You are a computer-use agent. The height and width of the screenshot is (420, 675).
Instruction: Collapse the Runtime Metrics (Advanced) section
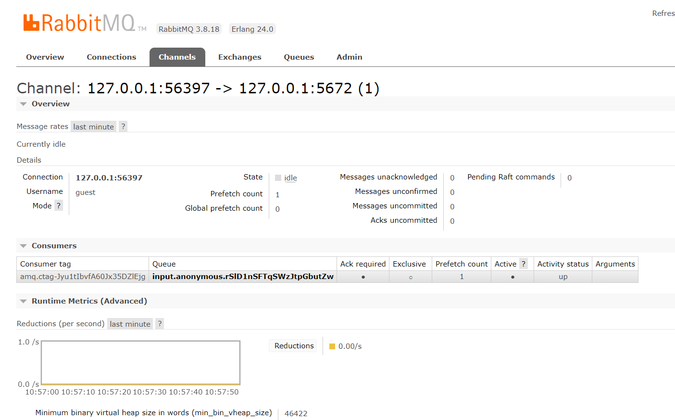pyautogui.click(x=23, y=301)
